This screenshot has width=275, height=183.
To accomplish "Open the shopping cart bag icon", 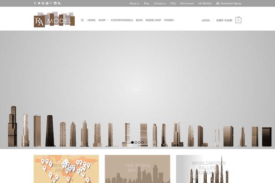I will click(x=238, y=20).
